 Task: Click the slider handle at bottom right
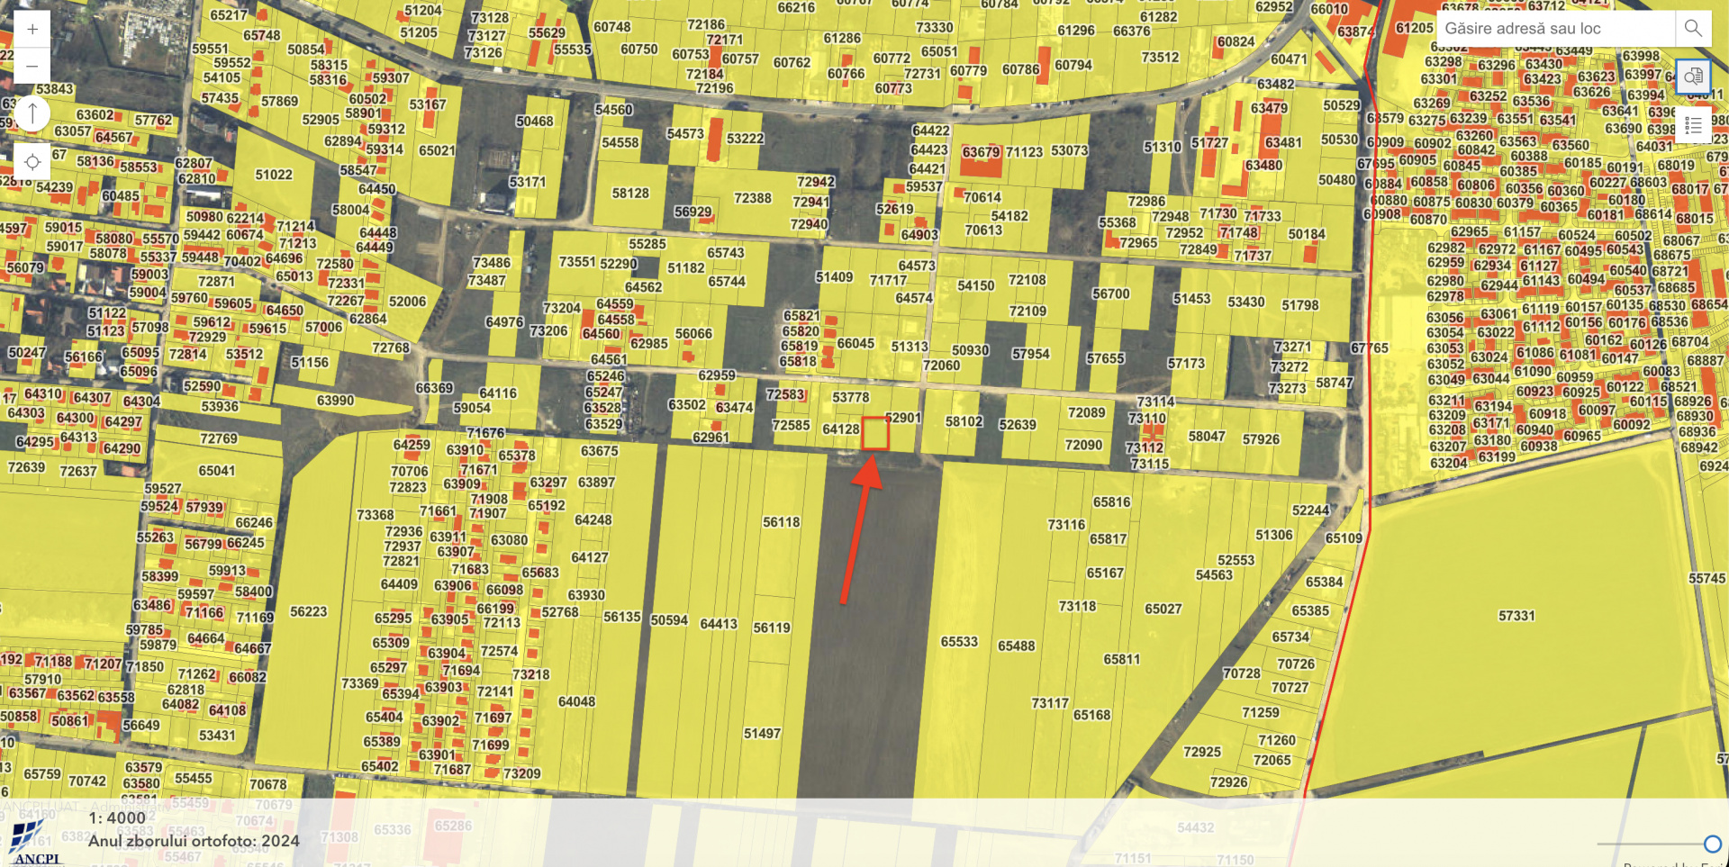pos(1712,844)
